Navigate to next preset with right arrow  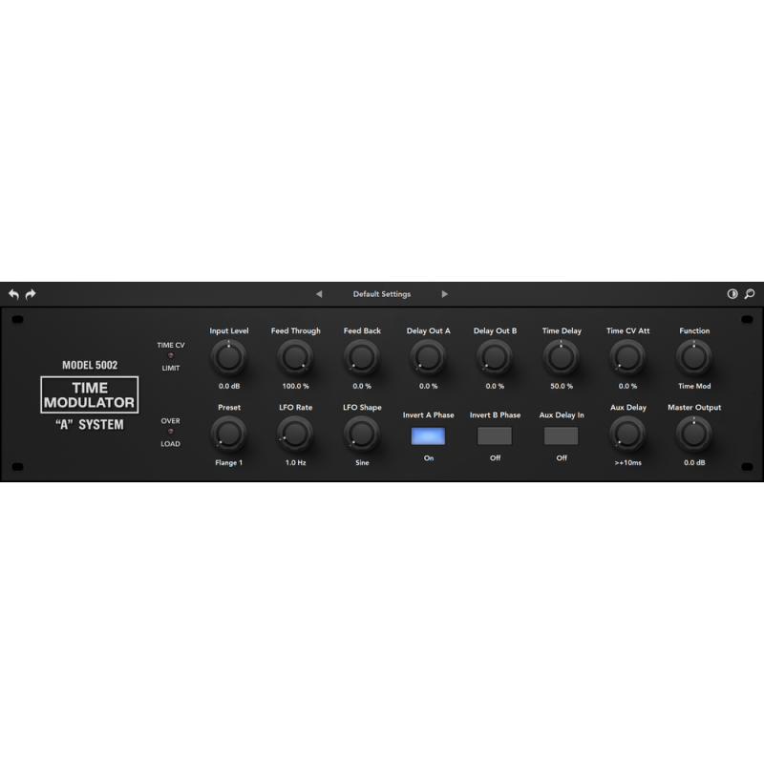tap(445, 293)
